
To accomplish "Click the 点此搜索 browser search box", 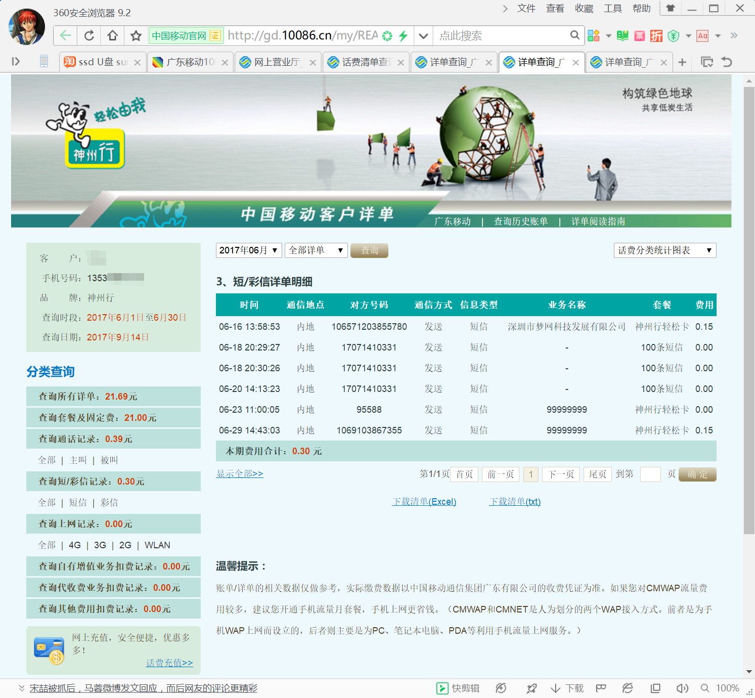I will click(501, 35).
